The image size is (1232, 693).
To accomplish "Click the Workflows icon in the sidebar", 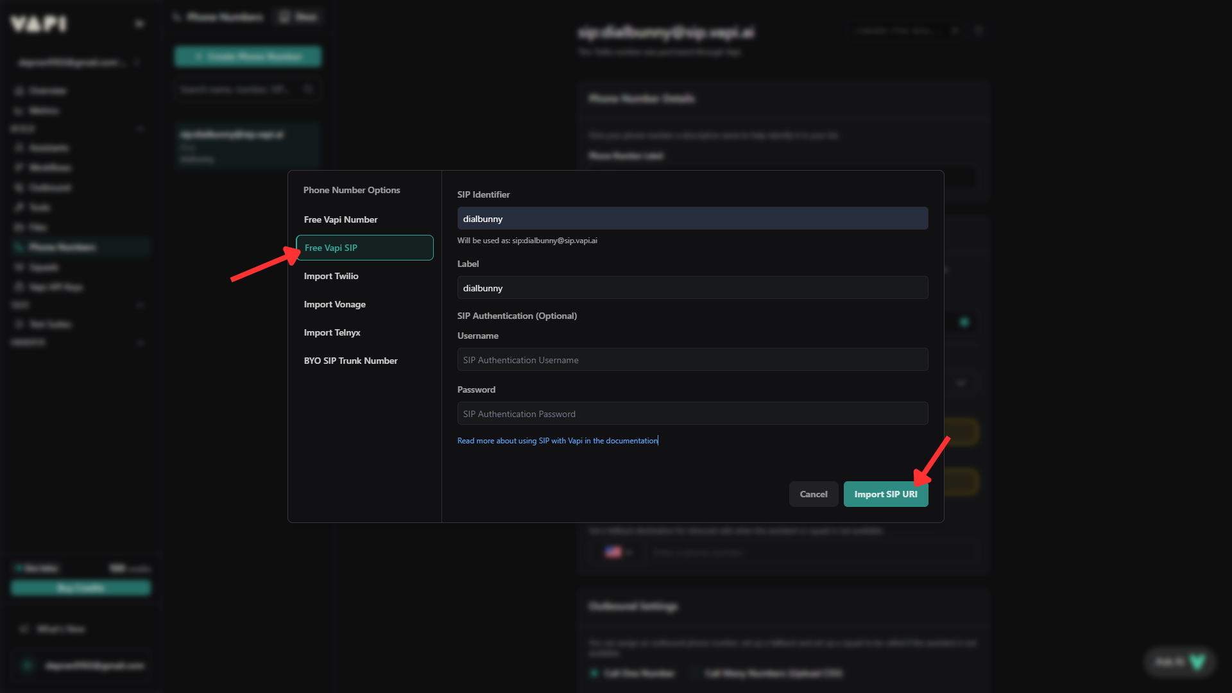I will coord(19,167).
